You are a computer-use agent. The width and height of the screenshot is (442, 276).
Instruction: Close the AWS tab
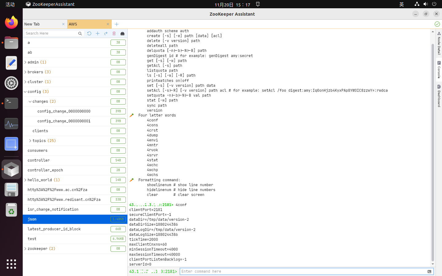108,24
